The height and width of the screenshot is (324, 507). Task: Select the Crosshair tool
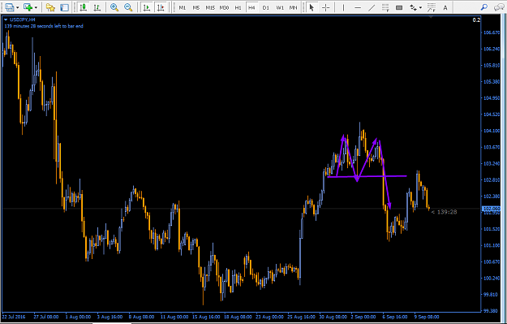pos(325,7)
